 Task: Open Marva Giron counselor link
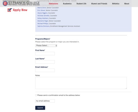(42, 8)
